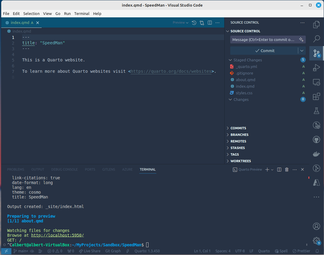Open the GitLens Inspect icon
This screenshot has width=324, height=255.
pyautogui.click(x=316, y=125)
